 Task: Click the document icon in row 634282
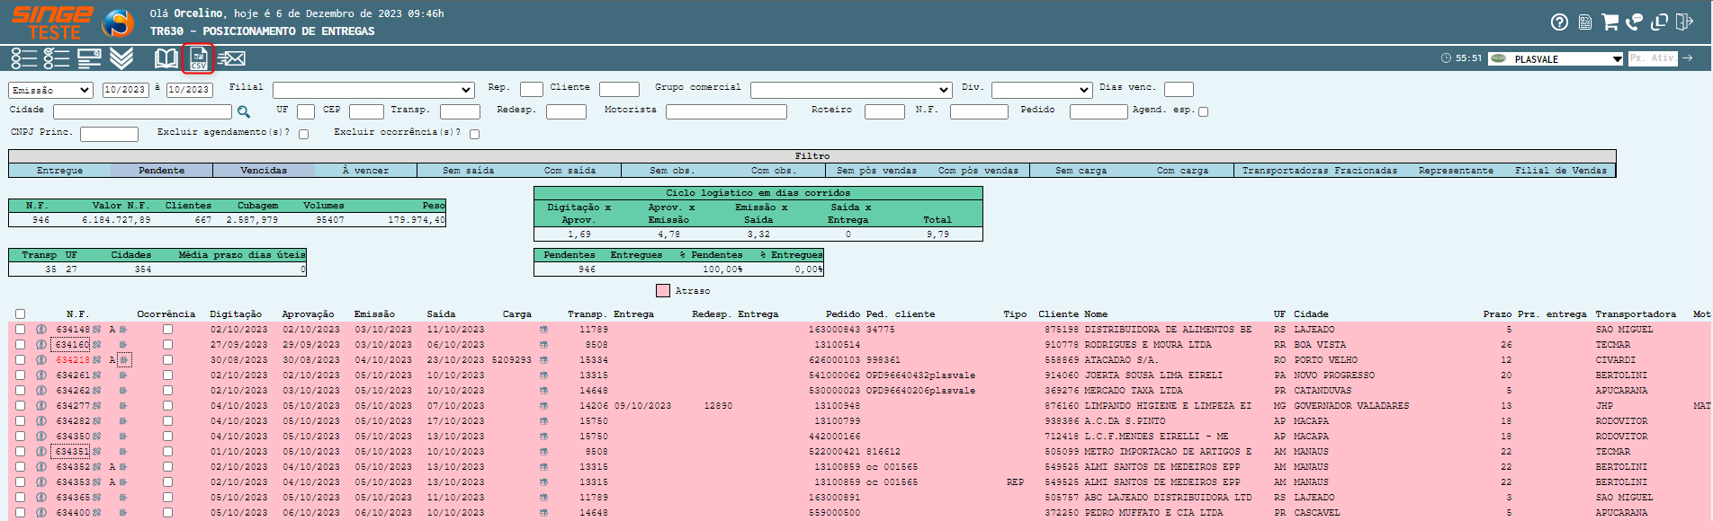(123, 421)
